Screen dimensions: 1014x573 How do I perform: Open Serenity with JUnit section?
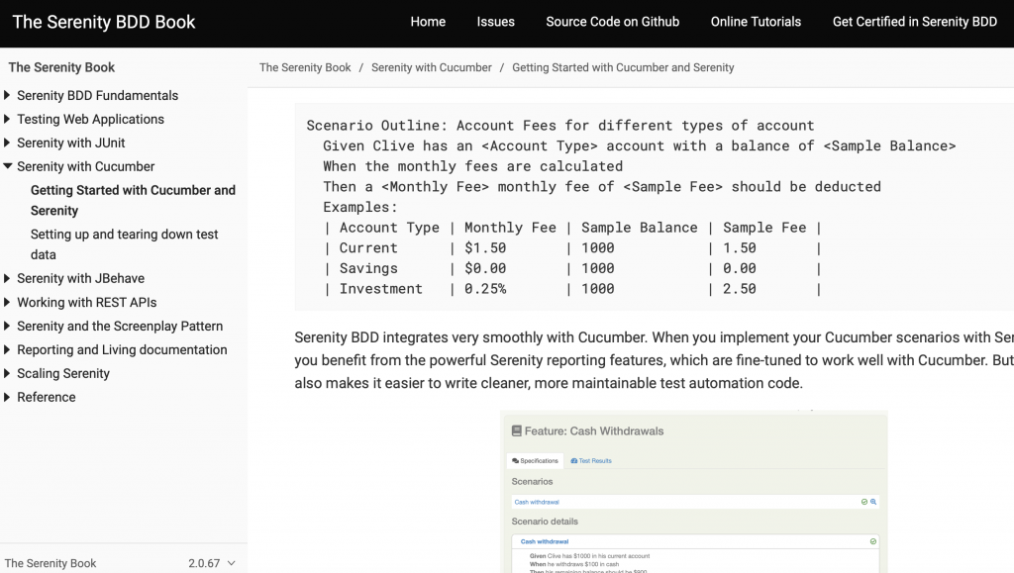[71, 143]
